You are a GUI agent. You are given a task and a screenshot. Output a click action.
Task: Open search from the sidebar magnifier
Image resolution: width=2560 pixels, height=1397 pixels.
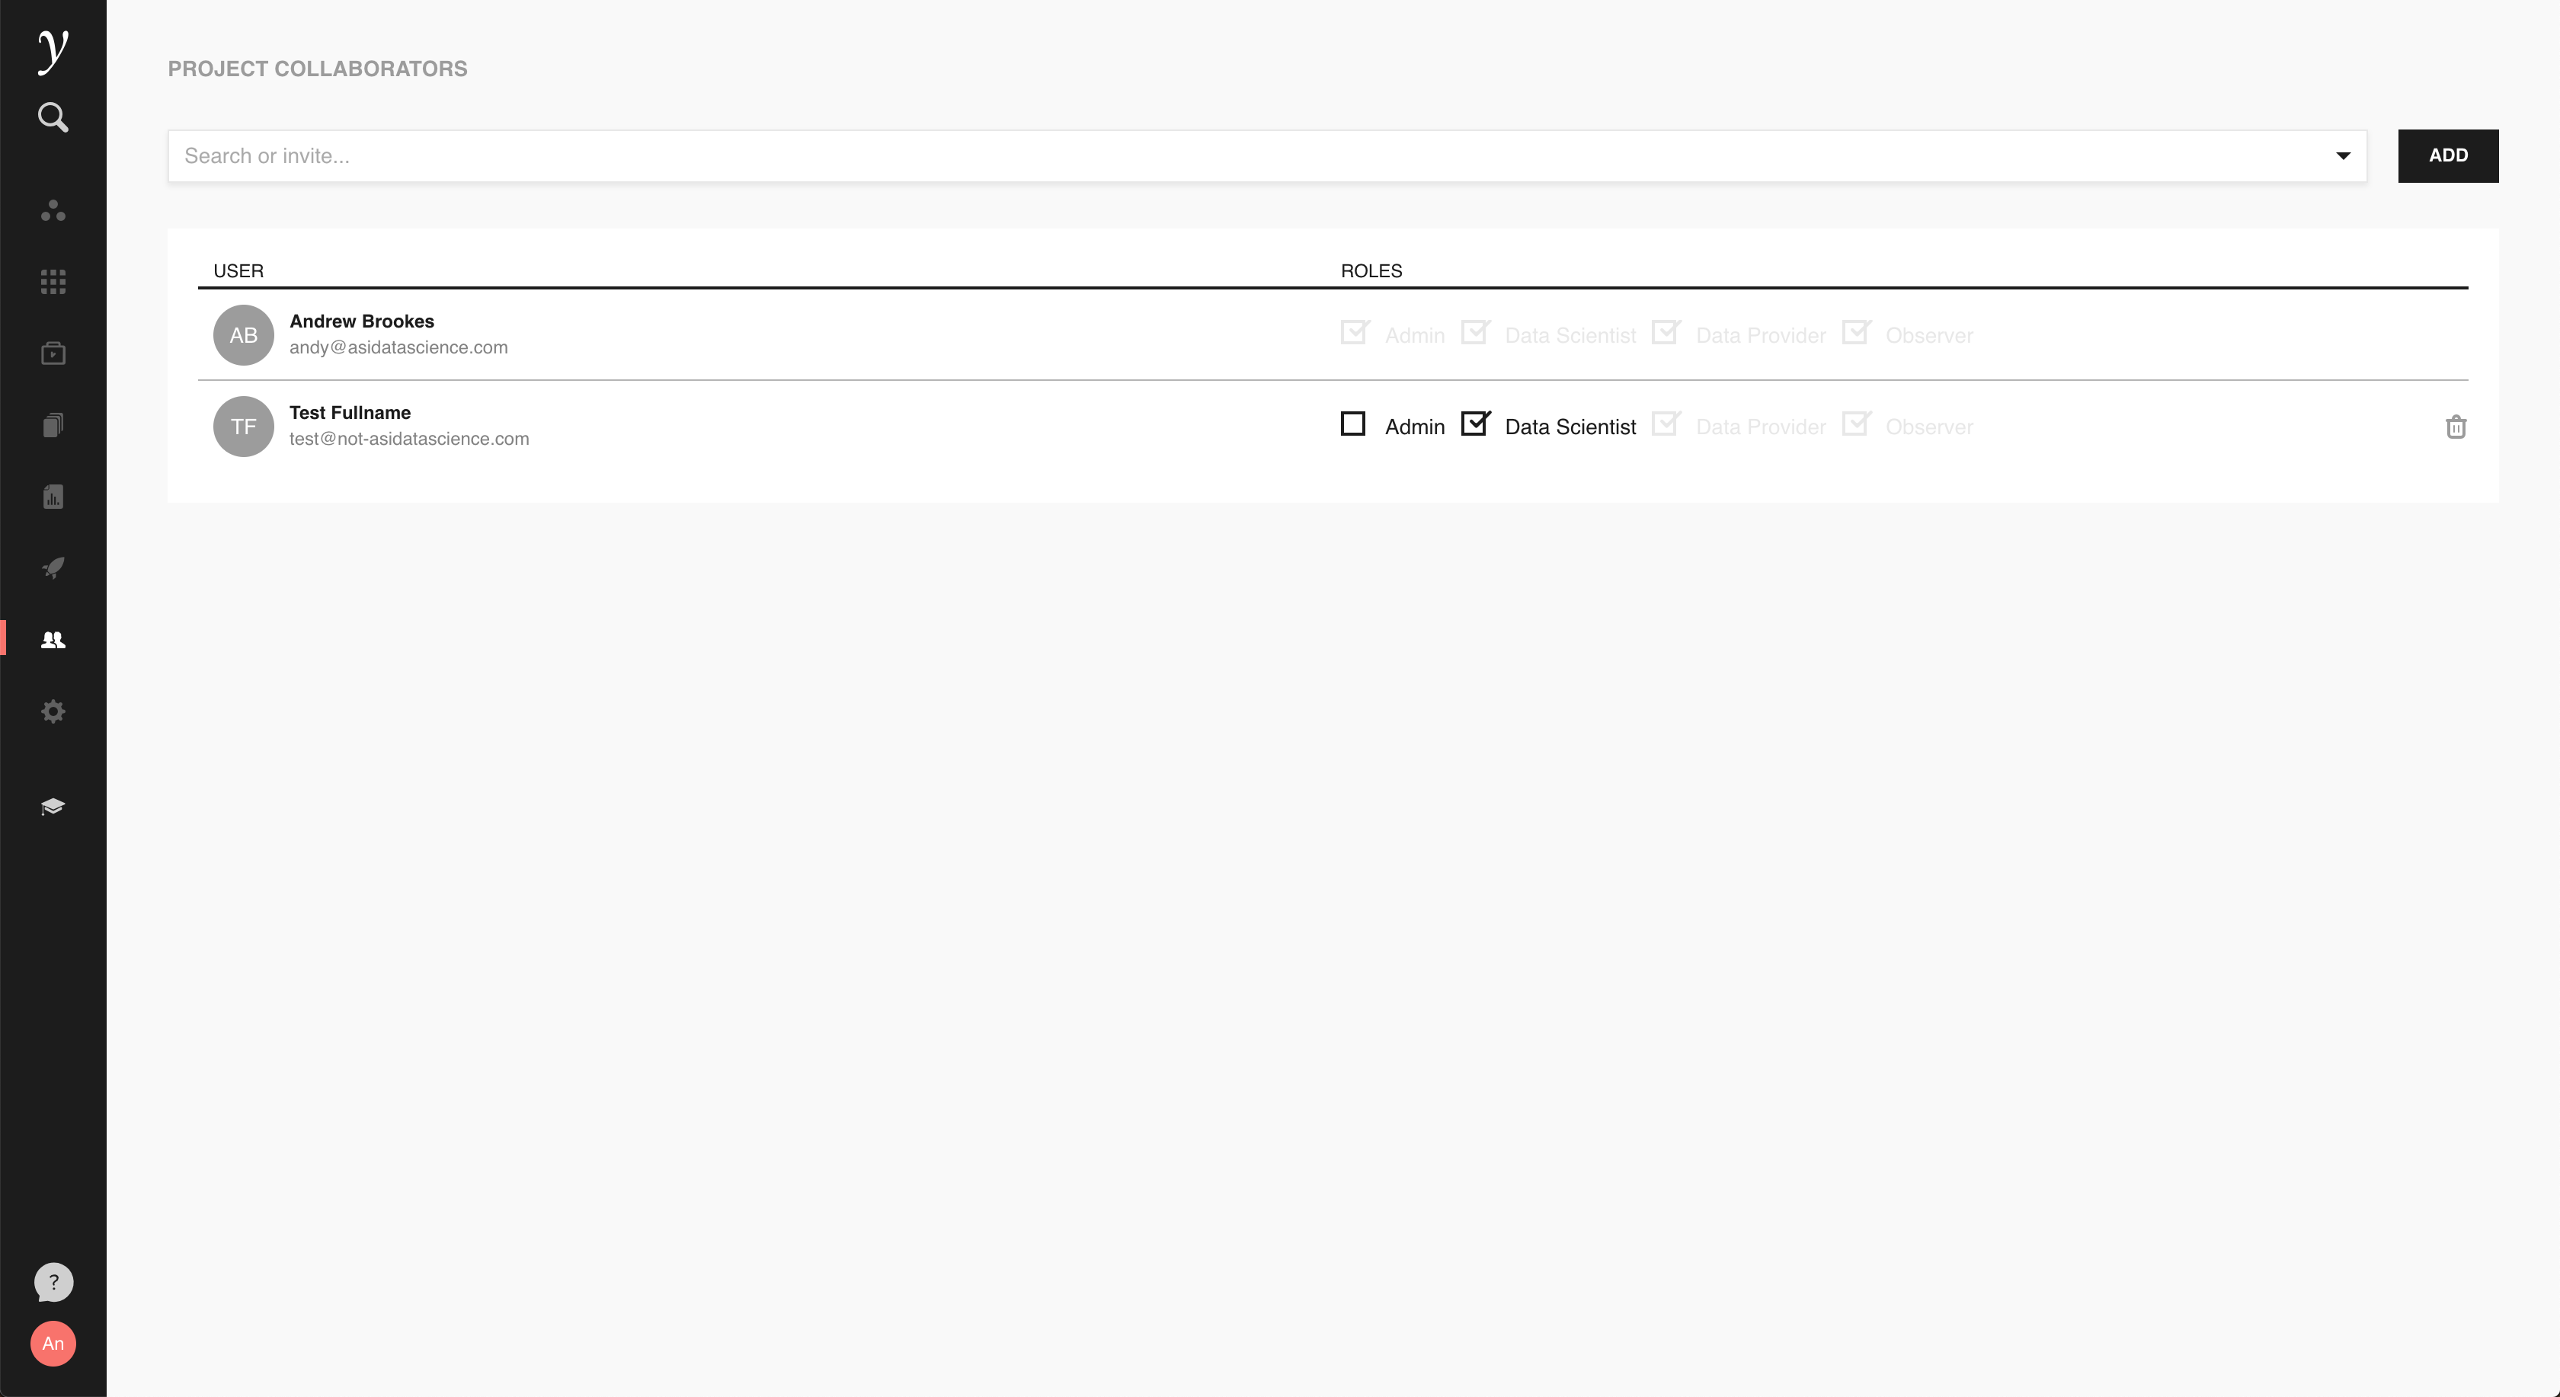(53, 117)
